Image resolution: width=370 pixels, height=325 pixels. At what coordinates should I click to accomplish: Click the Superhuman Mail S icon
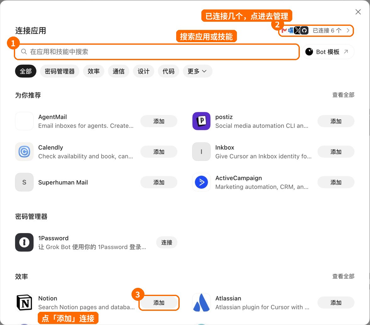click(x=24, y=182)
